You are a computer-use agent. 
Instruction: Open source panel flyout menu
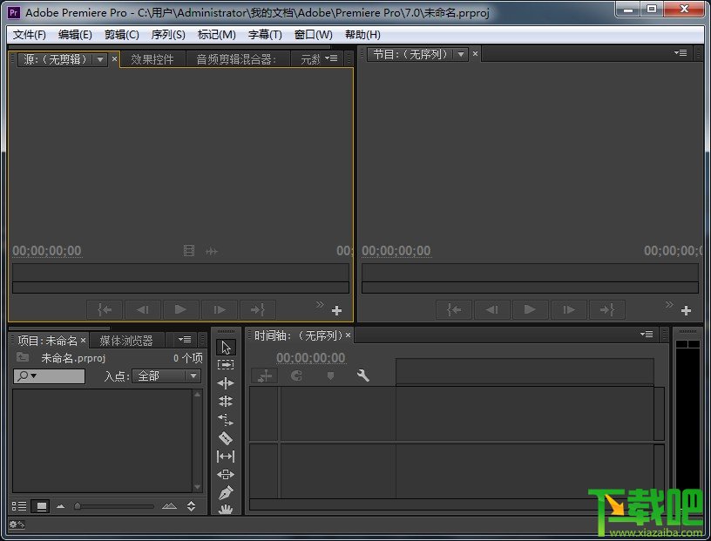[x=331, y=58]
